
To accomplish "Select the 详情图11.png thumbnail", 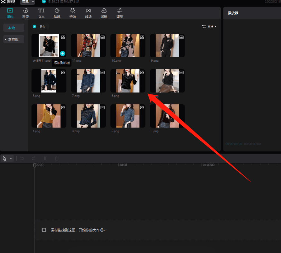I will (x=49, y=45).
